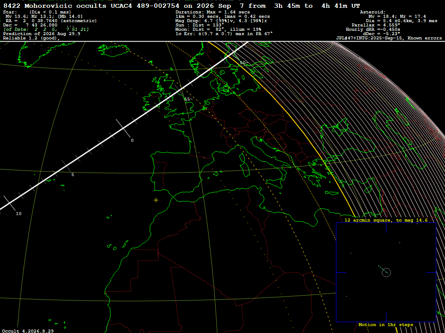Viewport: 445px width, 333px height.
Task: Click the yellow cross marker off Morocco
Action: click(156, 200)
